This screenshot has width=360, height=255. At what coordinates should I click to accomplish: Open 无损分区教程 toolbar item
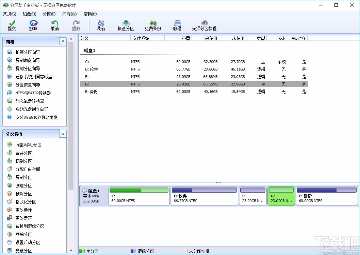pyautogui.click(x=204, y=25)
